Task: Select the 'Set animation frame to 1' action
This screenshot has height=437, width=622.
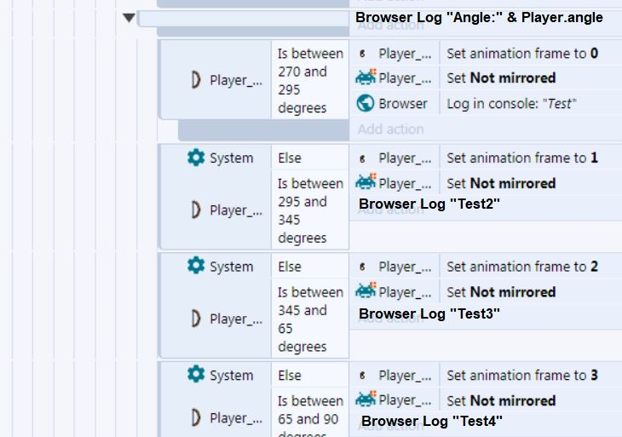Action: click(x=522, y=158)
